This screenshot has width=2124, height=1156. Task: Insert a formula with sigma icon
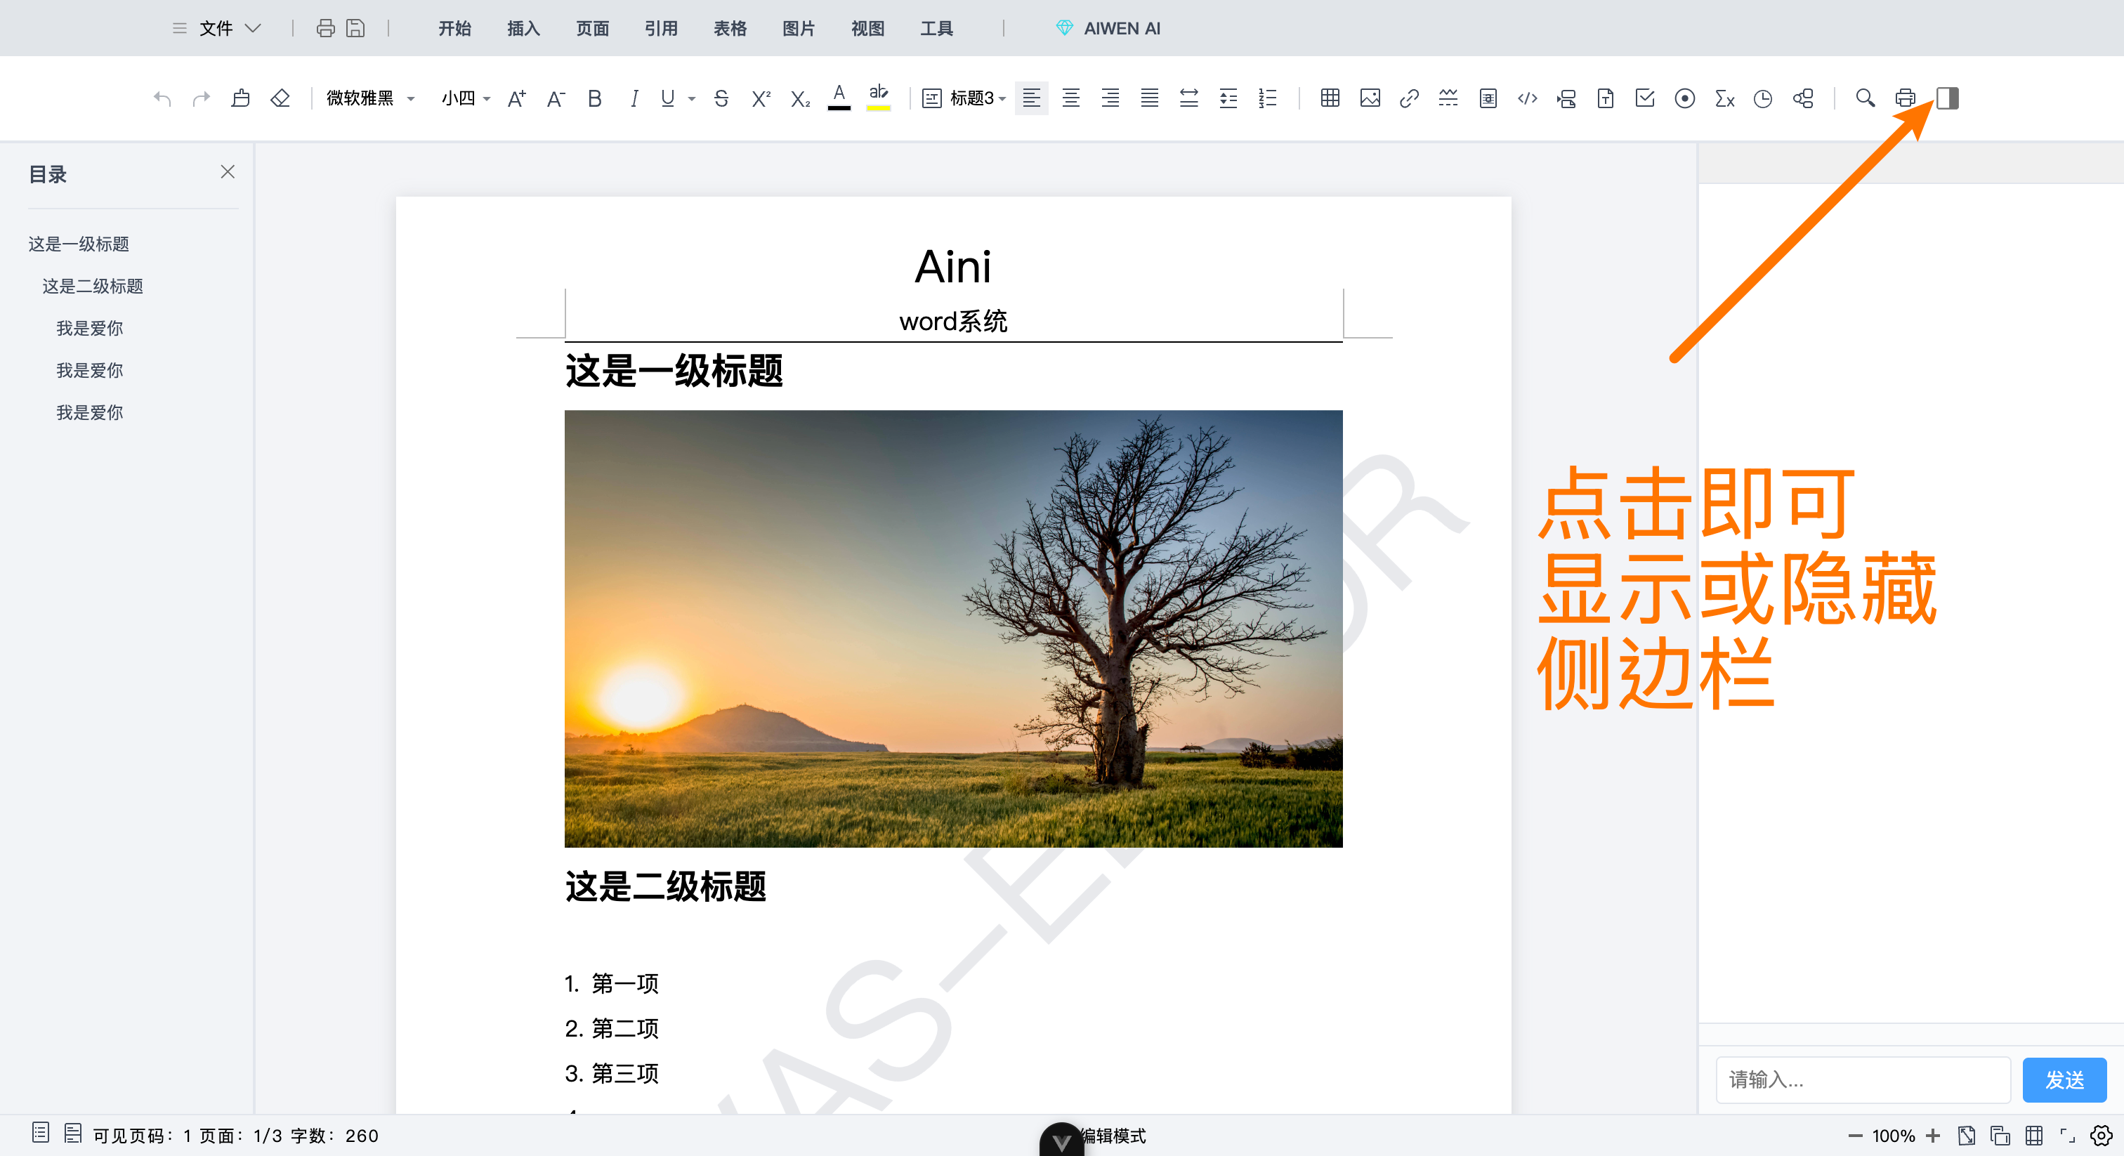(x=1724, y=98)
